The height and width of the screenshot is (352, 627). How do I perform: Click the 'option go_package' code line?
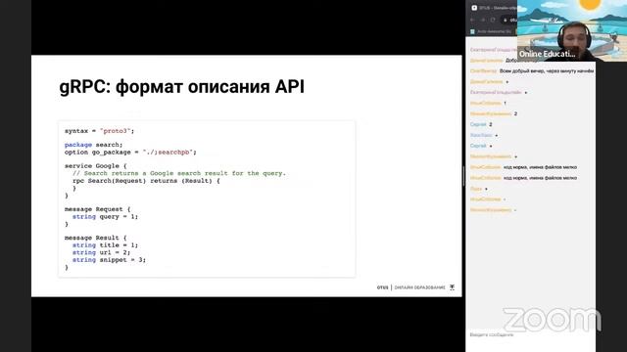(x=130, y=153)
